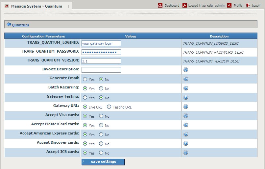Click the TRANS_QUANTUM_PASSWORD field
Image resolution: width=265 pixels, height=169 pixels.
[x=101, y=52]
